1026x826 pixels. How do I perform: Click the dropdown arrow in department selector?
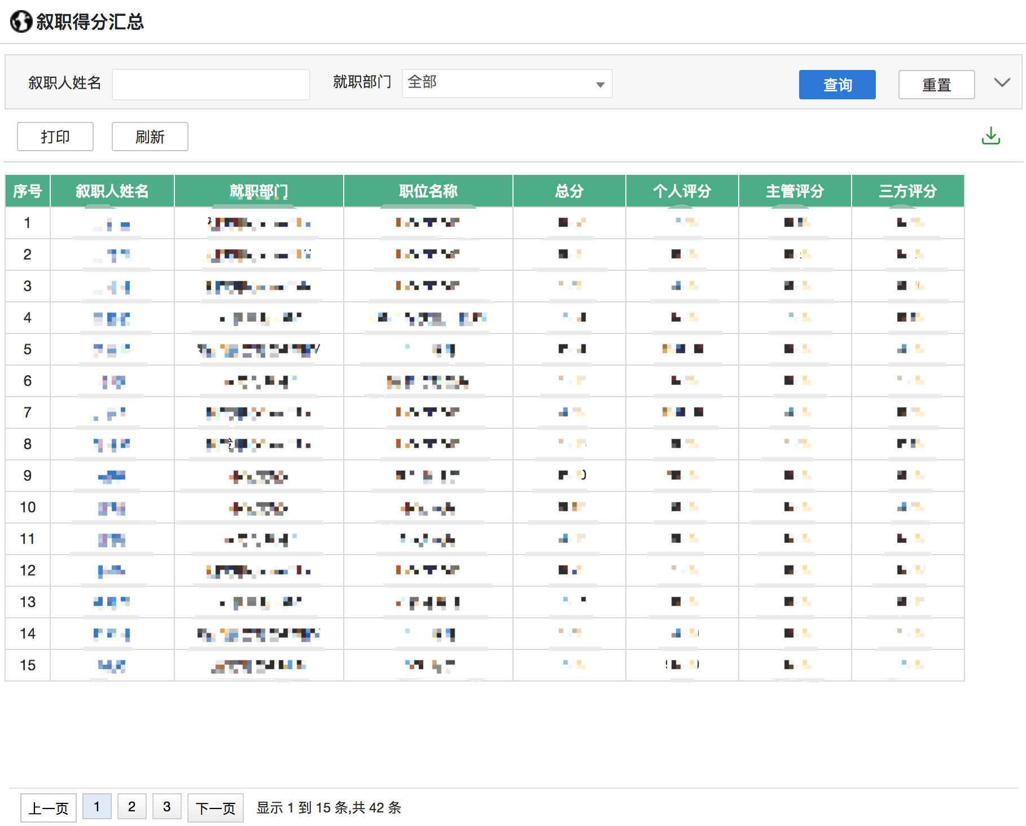tap(600, 85)
